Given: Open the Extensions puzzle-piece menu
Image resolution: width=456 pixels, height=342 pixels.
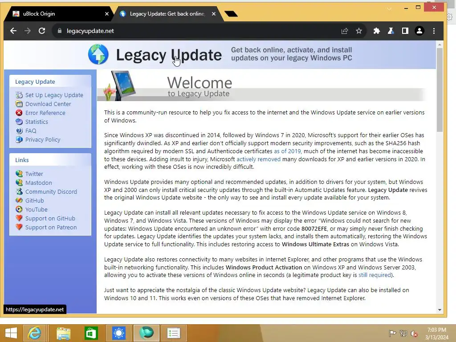Looking at the screenshot, I should (x=377, y=31).
